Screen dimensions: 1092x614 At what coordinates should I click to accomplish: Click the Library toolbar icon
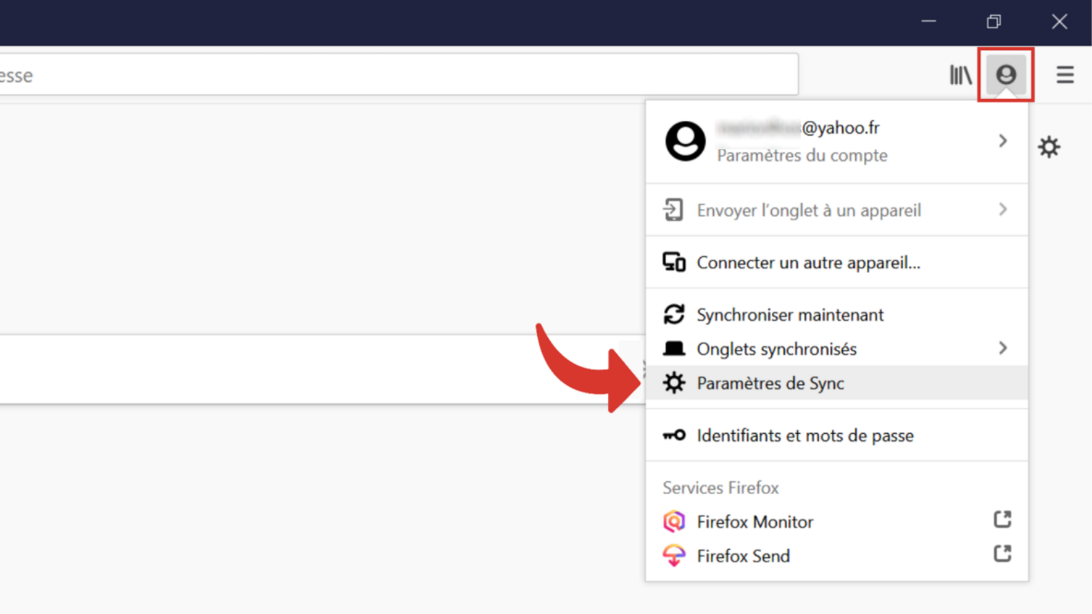click(960, 75)
